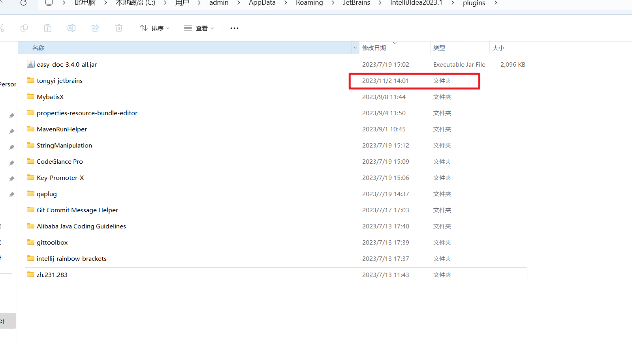Select the intellij-rainbow-brackets folder icon

(x=31, y=258)
